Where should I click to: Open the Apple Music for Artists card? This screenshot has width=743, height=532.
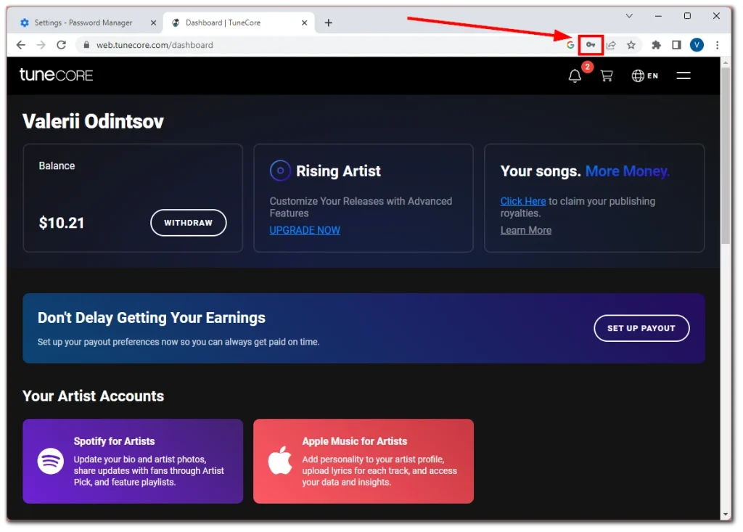point(364,461)
